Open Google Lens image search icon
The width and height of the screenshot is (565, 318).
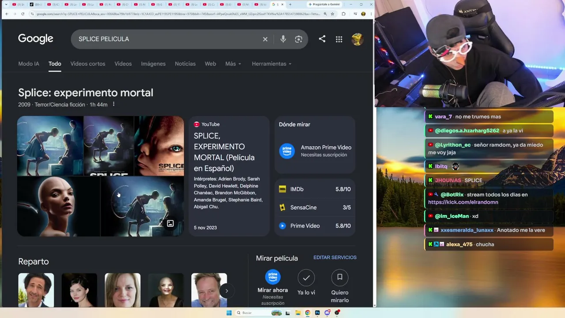coord(298,39)
